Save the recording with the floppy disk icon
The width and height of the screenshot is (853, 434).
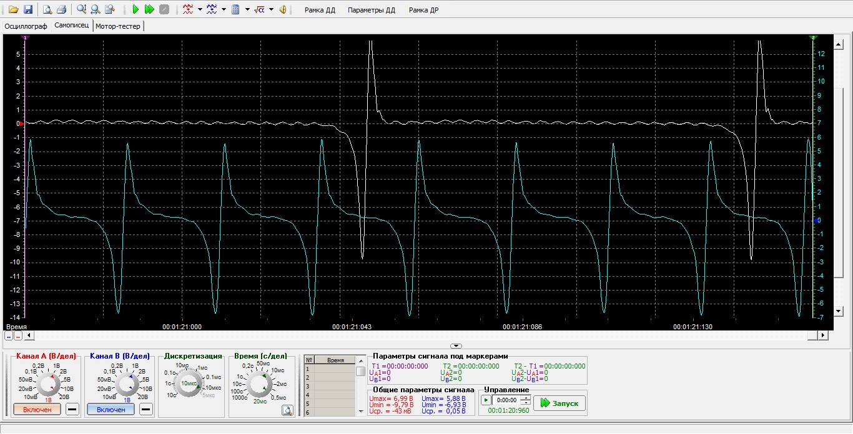pos(28,9)
